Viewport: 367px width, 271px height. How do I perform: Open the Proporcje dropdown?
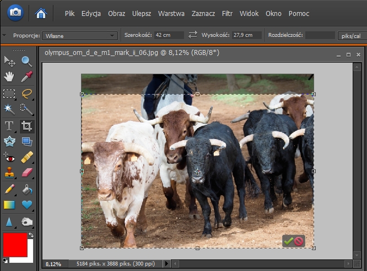(80, 36)
